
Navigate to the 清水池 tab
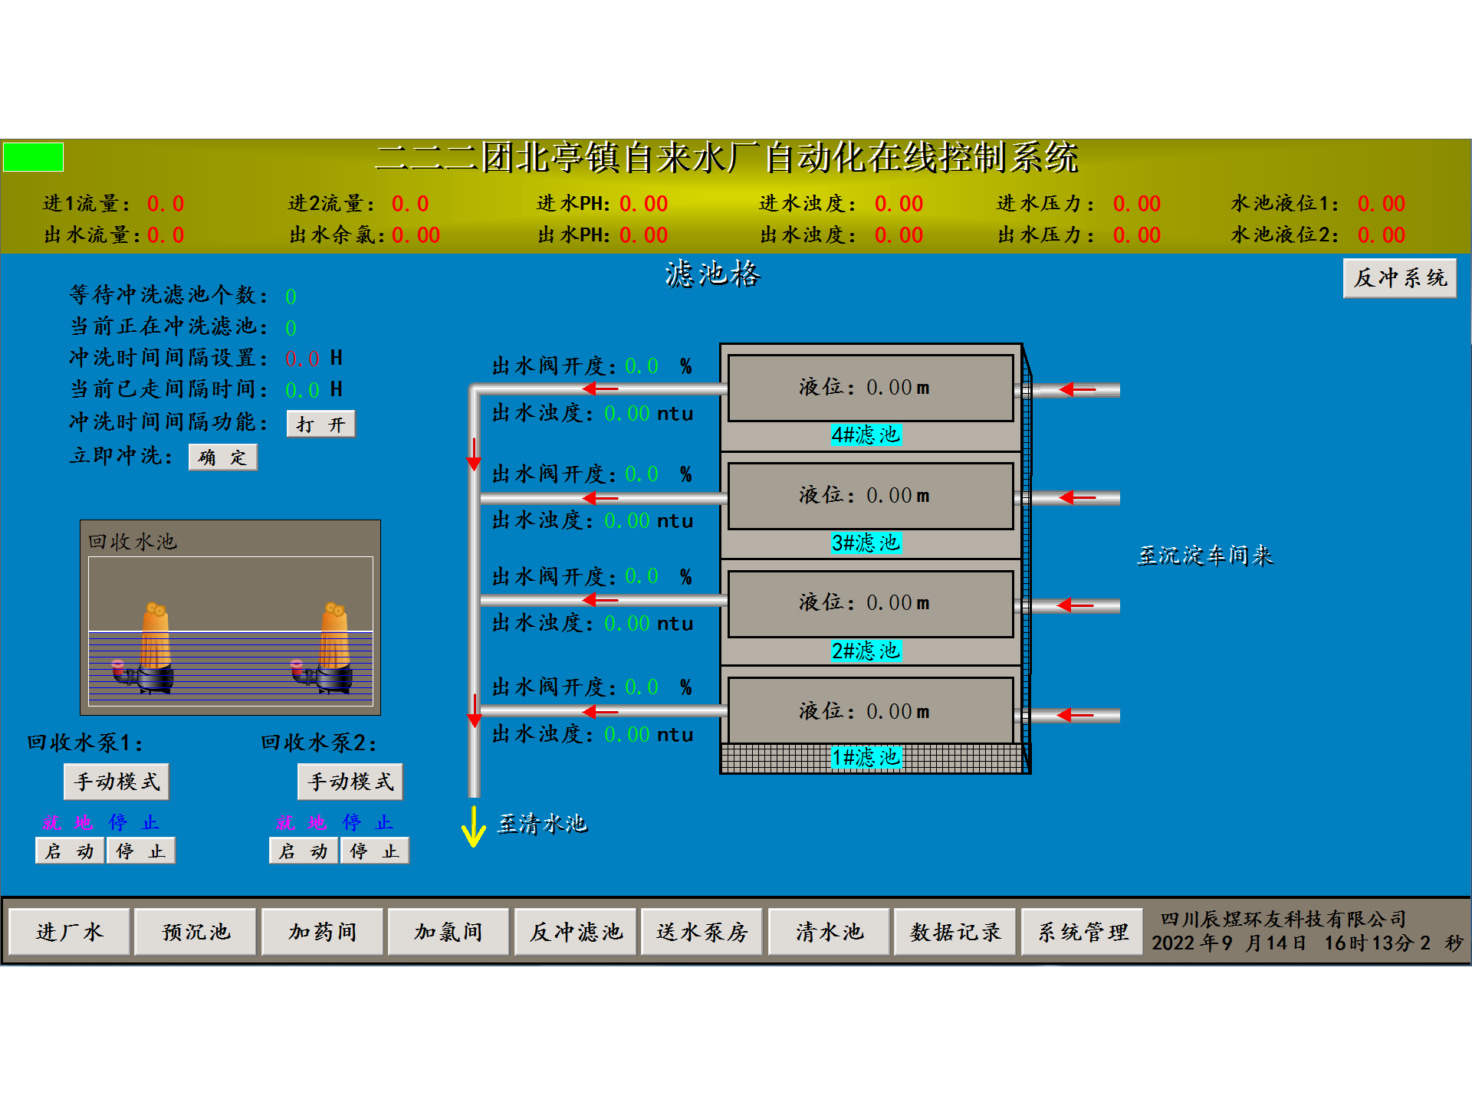point(829,932)
